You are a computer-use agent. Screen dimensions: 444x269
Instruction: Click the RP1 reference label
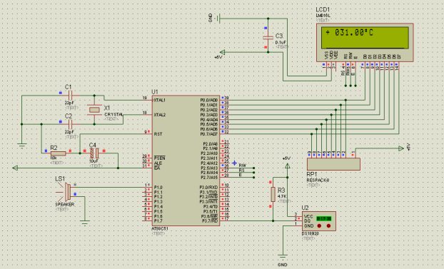(x=312, y=174)
